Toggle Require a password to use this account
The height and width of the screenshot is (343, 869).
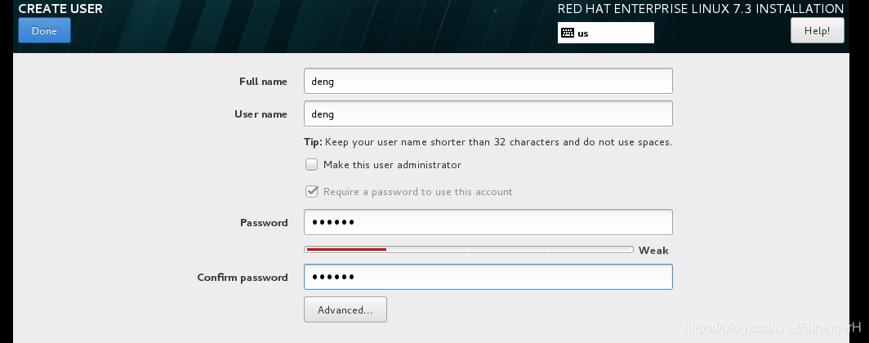coord(311,192)
